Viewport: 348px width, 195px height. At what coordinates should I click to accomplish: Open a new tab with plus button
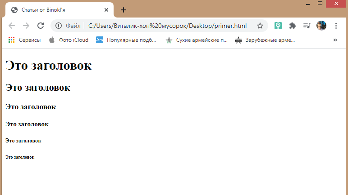124,10
